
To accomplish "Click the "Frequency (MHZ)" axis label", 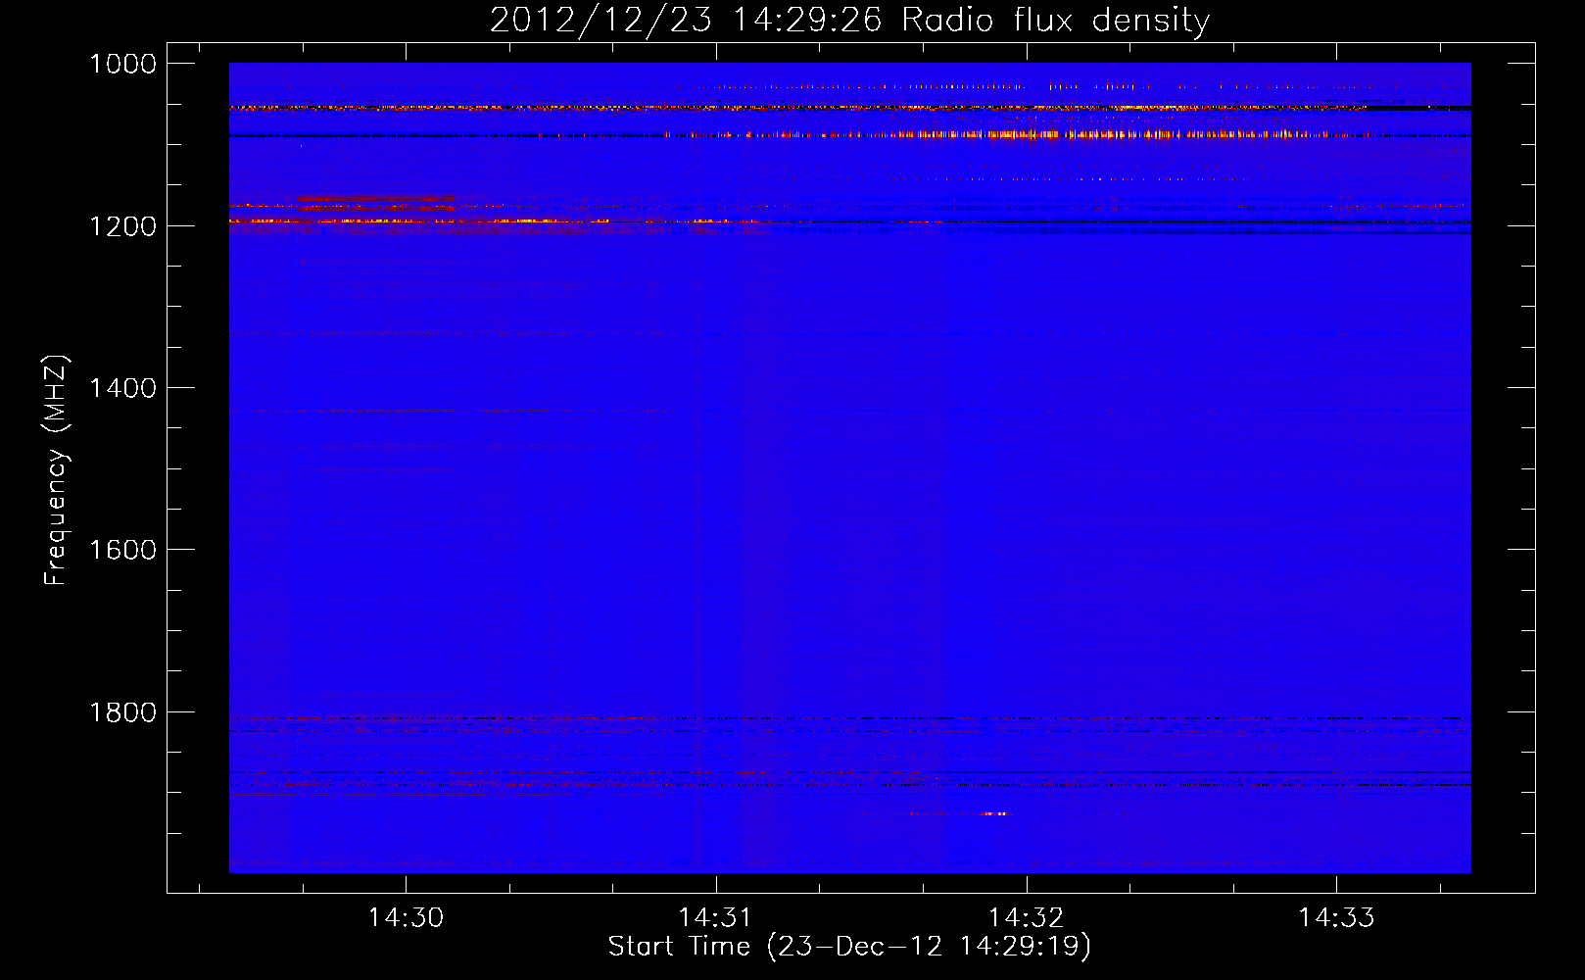I will (x=57, y=469).
